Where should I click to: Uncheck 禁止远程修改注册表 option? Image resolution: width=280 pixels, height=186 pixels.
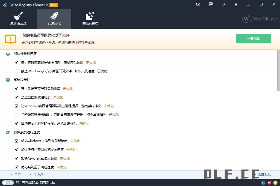(x=16, y=97)
